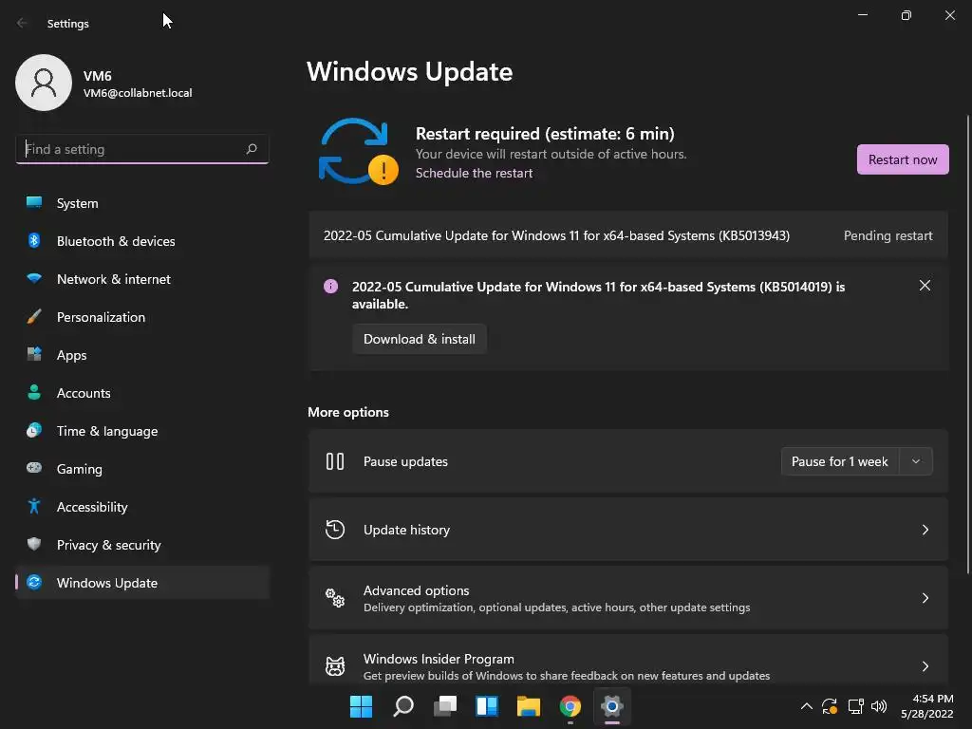Click the vertical scrollbar on the right

(968, 344)
